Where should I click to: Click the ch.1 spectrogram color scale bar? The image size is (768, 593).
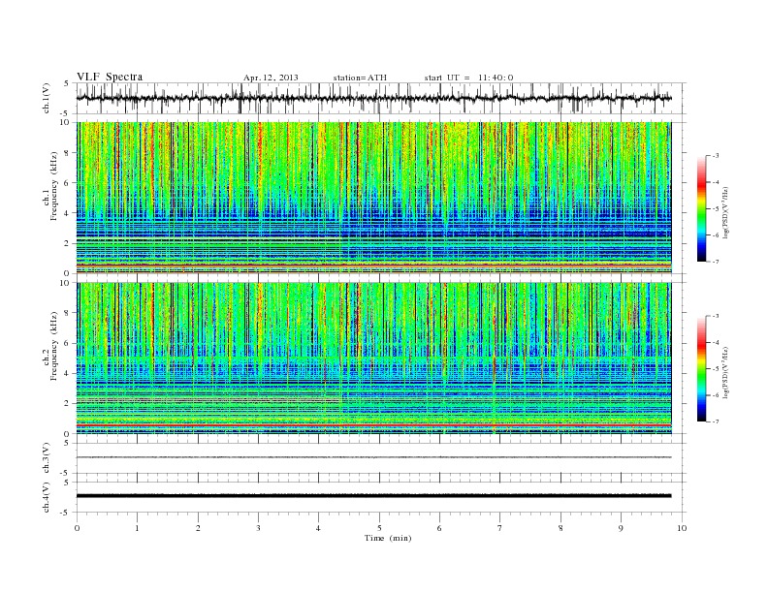click(x=701, y=208)
